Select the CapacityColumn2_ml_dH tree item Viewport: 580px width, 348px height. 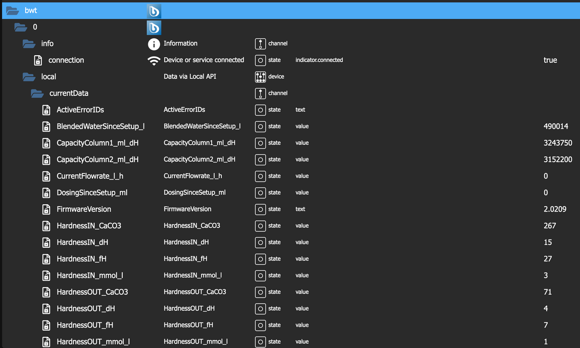click(x=98, y=159)
